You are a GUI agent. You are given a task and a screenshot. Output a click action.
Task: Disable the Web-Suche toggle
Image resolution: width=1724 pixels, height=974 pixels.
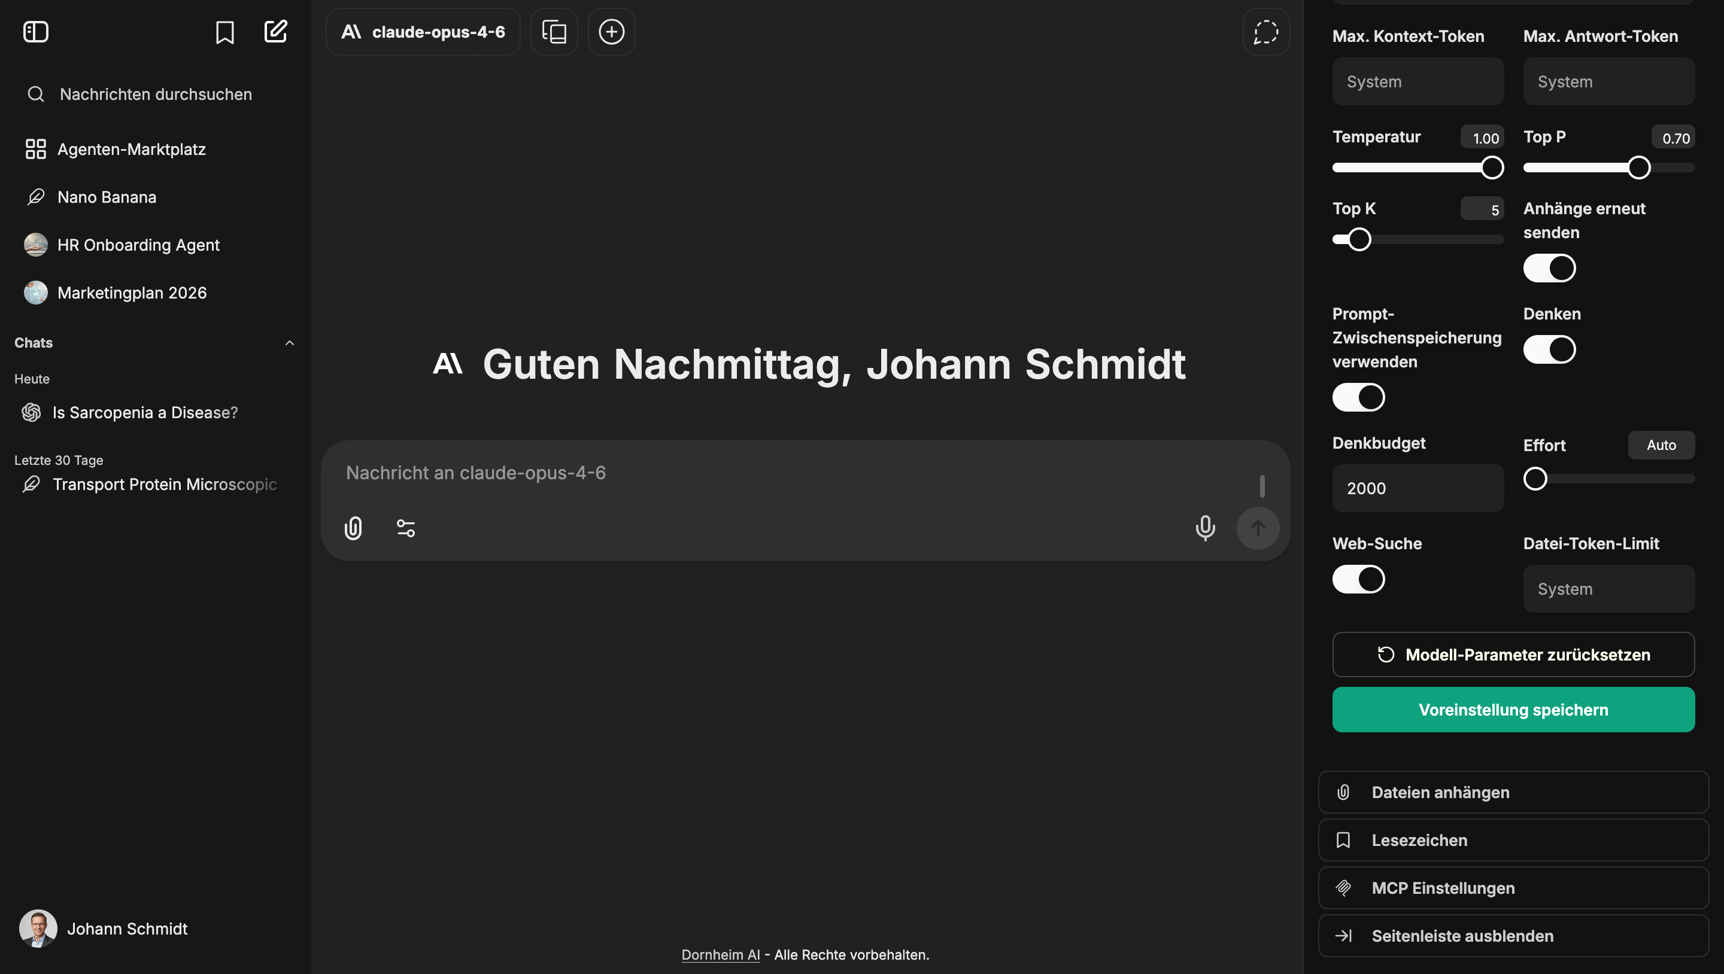point(1359,579)
